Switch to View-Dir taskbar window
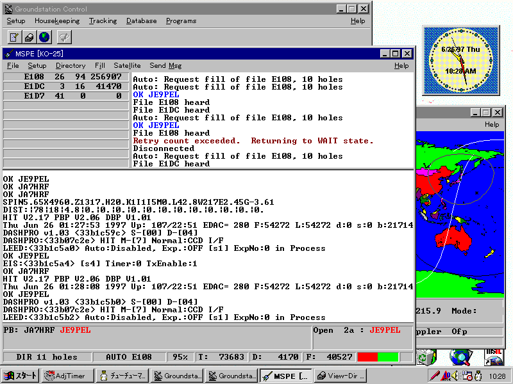This screenshot has width=513, height=384. pyautogui.click(x=340, y=376)
